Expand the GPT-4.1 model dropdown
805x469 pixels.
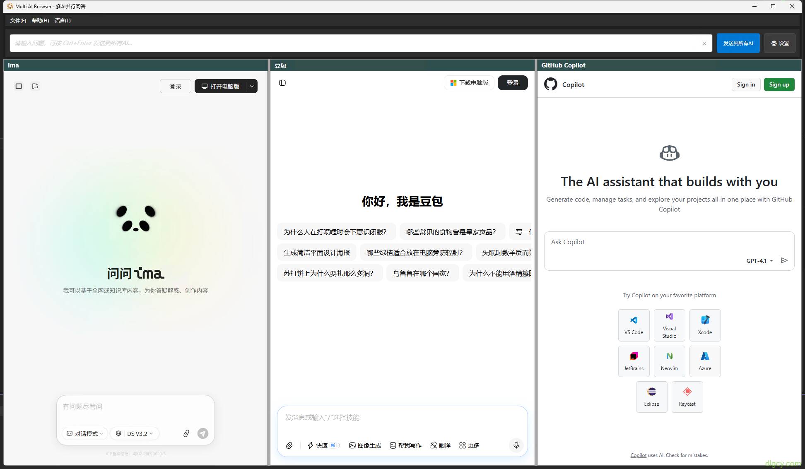coord(760,261)
